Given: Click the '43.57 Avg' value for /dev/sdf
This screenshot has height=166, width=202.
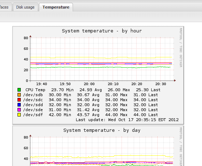Looking at the screenshot, I should 88,115.
